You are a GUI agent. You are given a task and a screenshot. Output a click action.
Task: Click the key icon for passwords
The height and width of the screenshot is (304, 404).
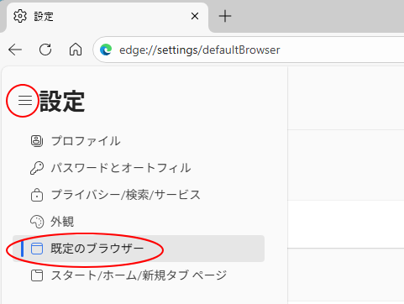(x=37, y=168)
